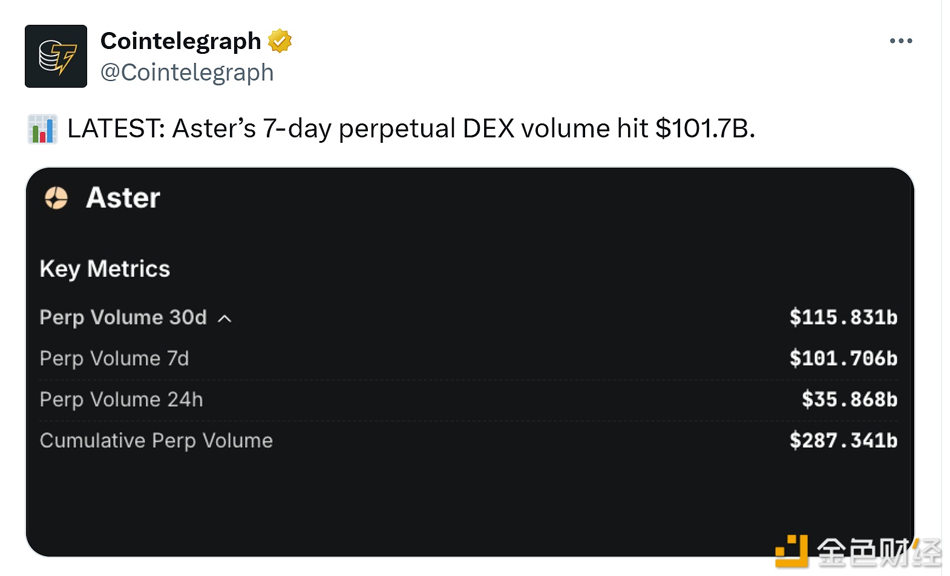Open the tweet's three-dot more options menu
Viewport: 950px width, 576px height.
pos(900,41)
